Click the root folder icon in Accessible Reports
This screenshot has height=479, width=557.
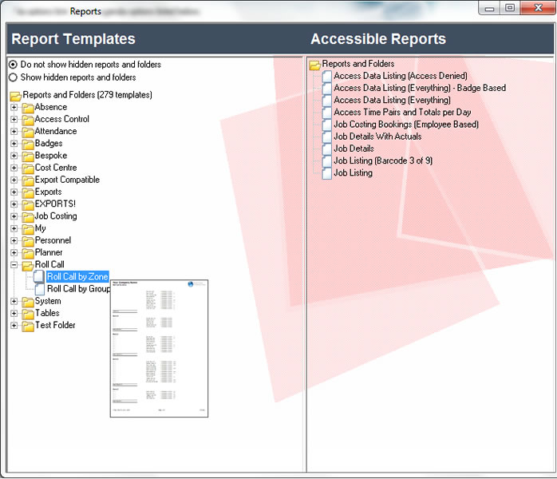(314, 64)
